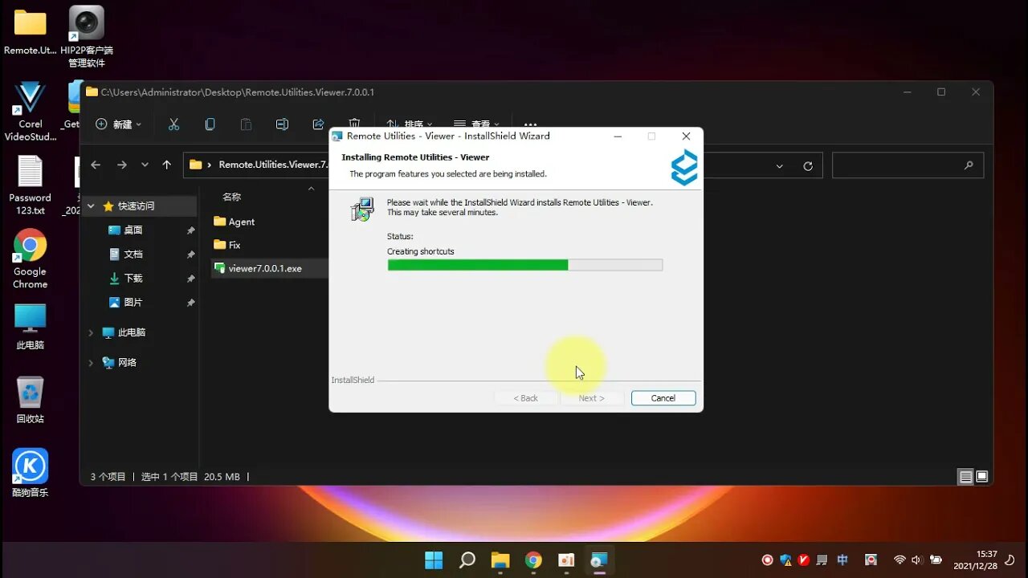Select 文档 in the navigation pane
Image resolution: width=1028 pixels, height=578 pixels.
pos(133,254)
